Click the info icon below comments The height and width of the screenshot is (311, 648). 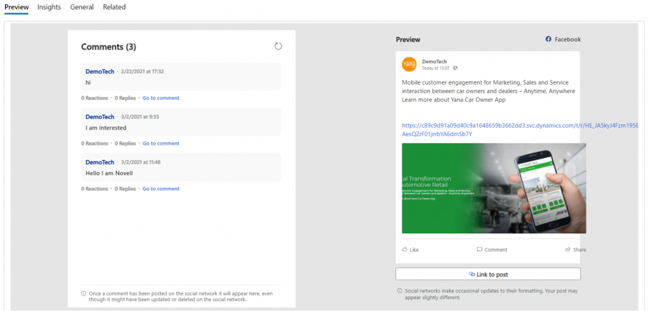coord(84,293)
